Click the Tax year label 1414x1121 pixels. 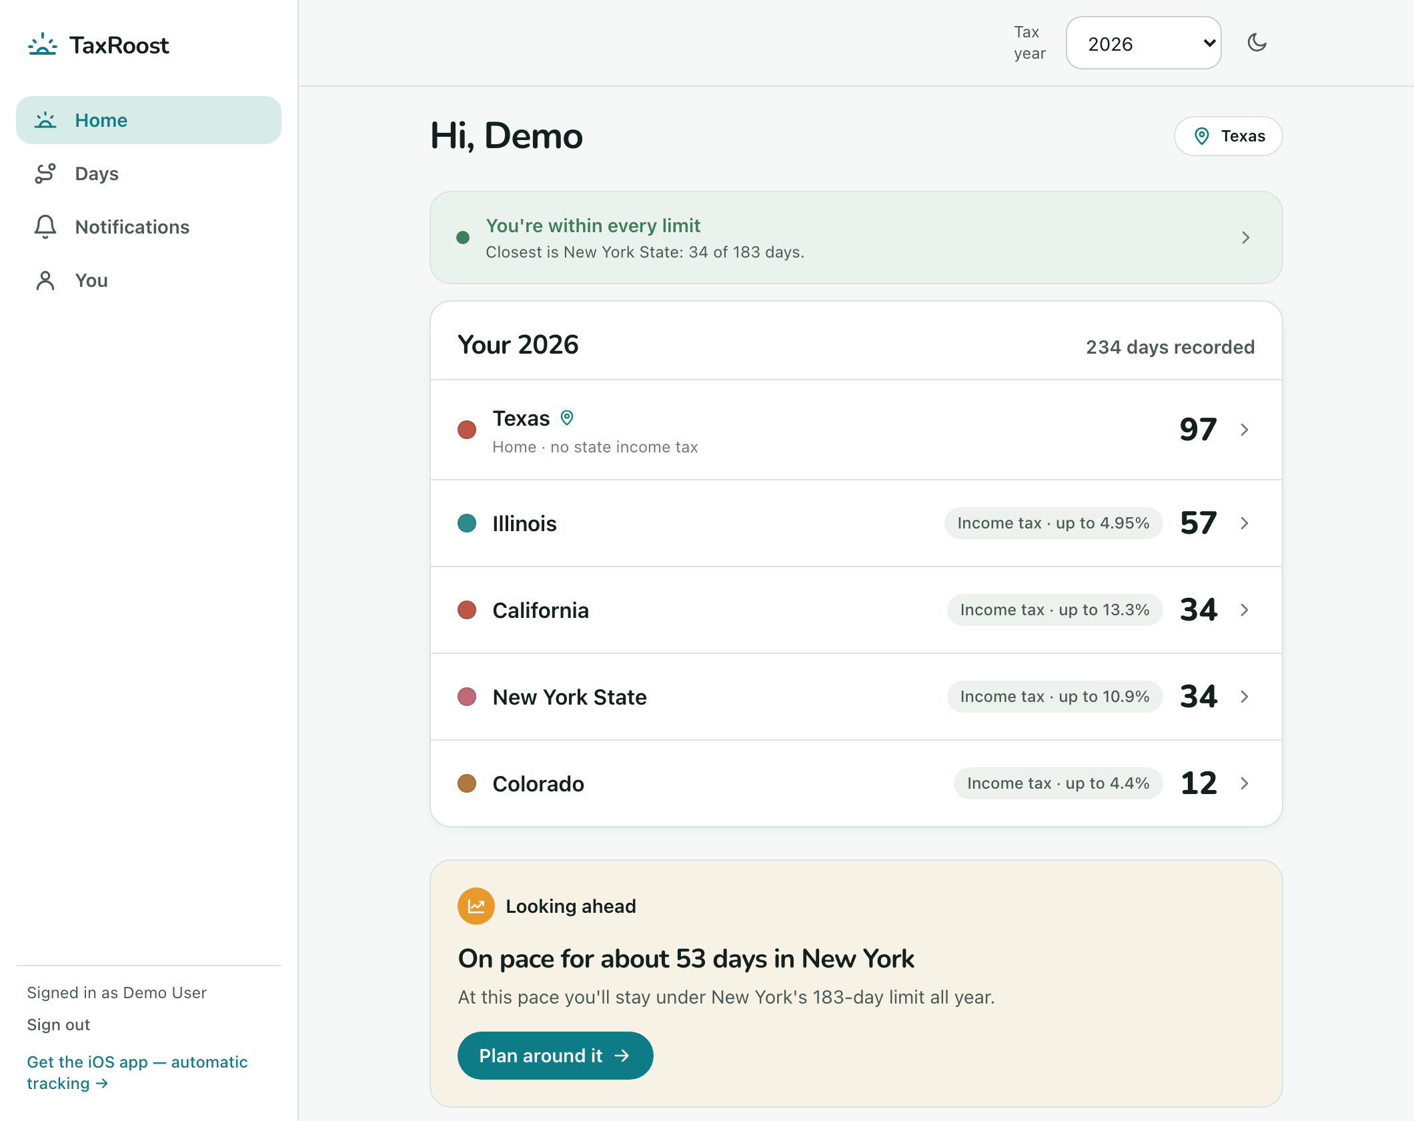pyautogui.click(x=1030, y=43)
